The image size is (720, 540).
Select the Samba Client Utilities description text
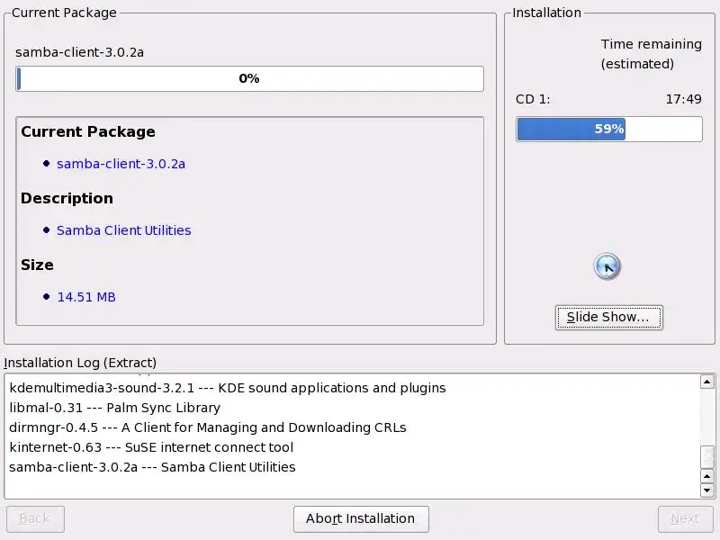123,230
